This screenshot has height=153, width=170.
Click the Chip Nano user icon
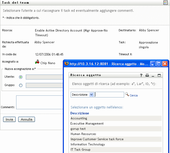[x=37, y=62]
